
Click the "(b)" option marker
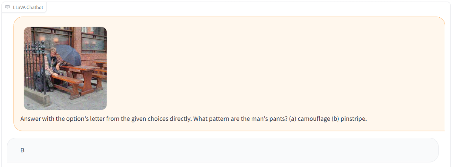tap(335, 119)
